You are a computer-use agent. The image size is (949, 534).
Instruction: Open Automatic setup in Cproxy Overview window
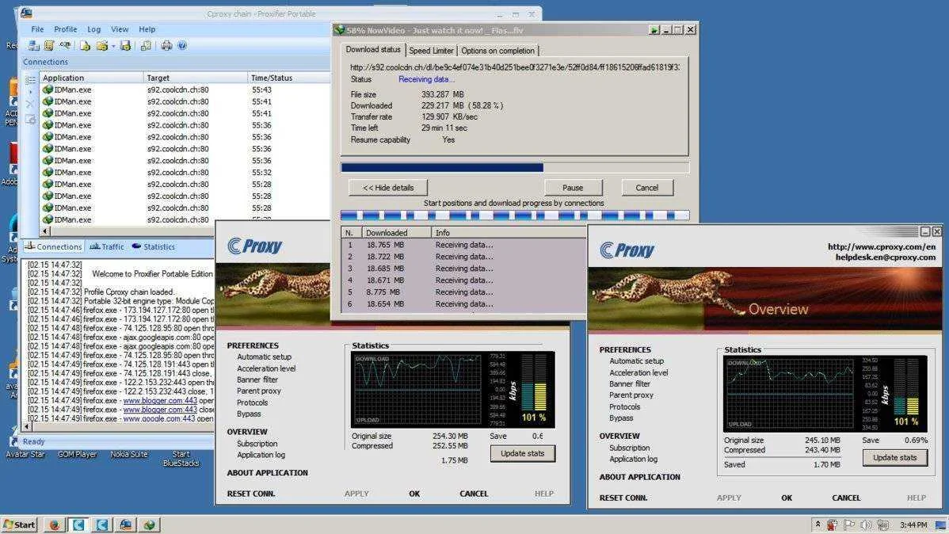point(636,360)
